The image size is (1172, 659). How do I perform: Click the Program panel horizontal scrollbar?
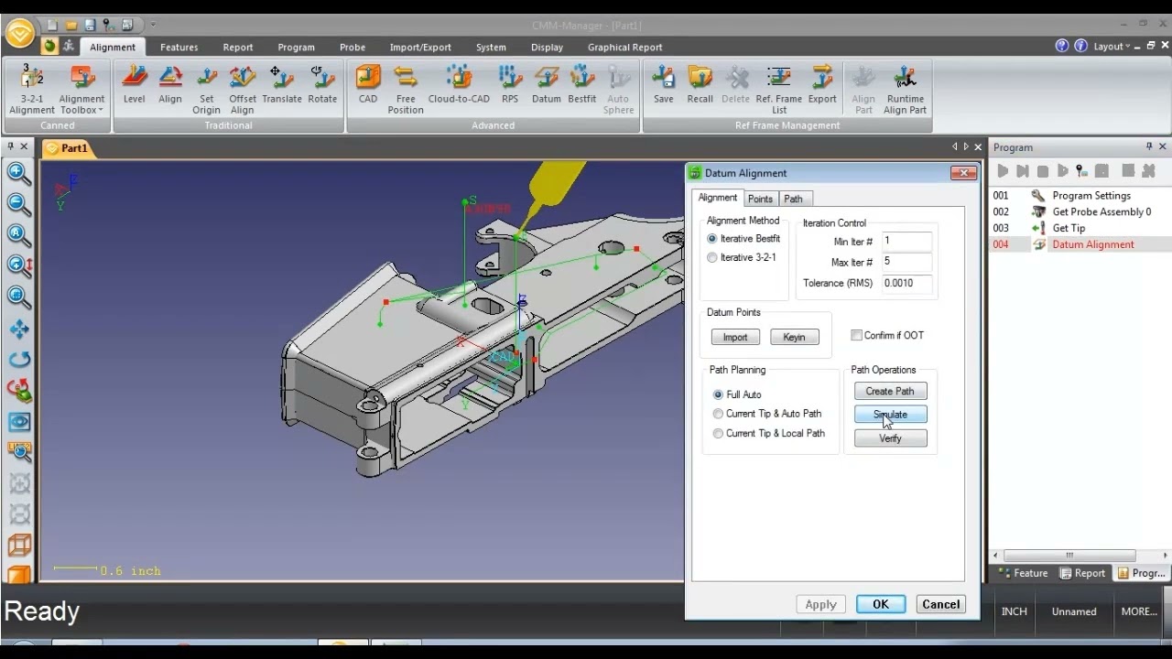pyautogui.click(x=1069, y=555)
